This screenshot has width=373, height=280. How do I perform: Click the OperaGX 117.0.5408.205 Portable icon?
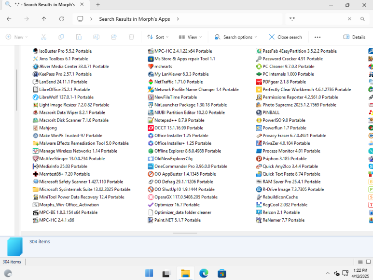point(151,197)
